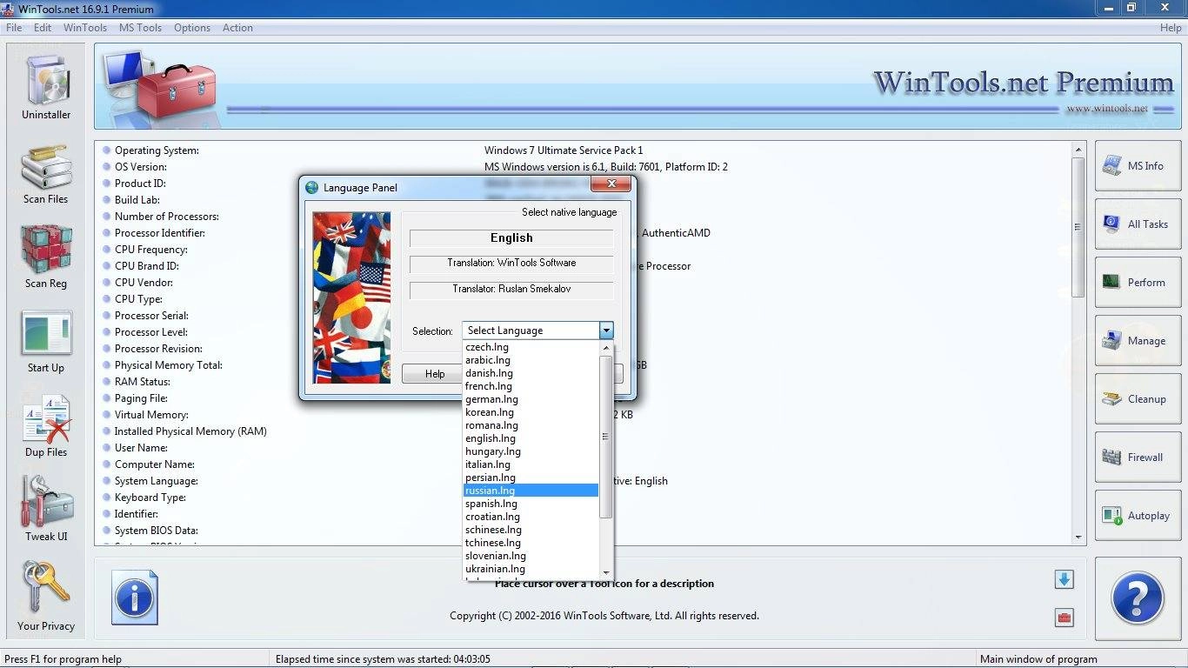The width and height of the screenshot is (1188, 668).
Task: Pick korean.lng in the language list
Action: [531, 412]
